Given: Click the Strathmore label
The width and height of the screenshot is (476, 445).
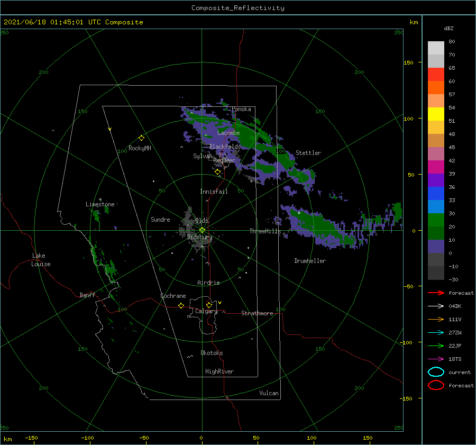Looking at the screenshot, I should coord(257,313).
